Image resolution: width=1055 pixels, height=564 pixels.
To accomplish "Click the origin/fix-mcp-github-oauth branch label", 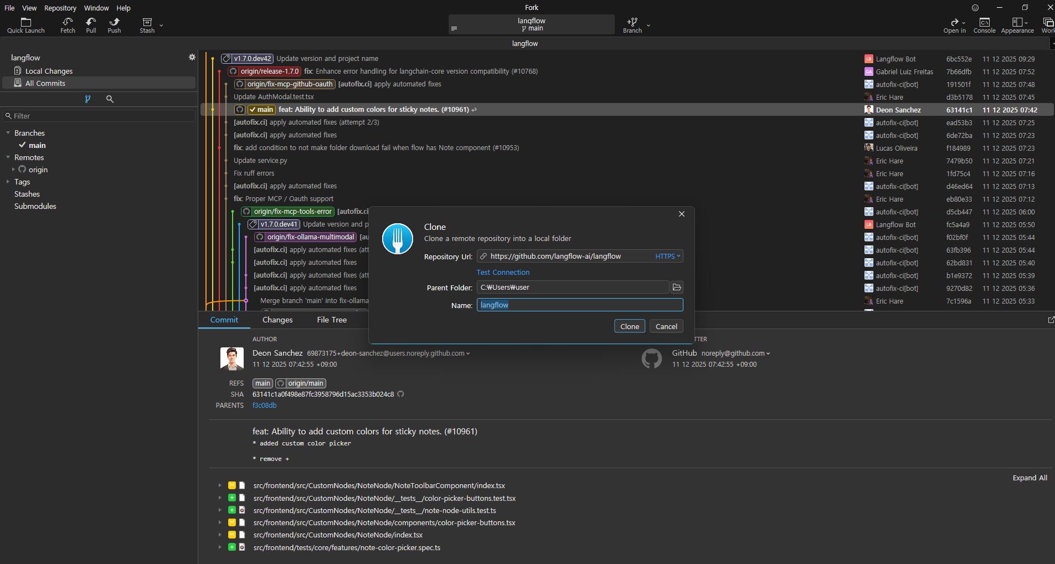I will point(285,84).
